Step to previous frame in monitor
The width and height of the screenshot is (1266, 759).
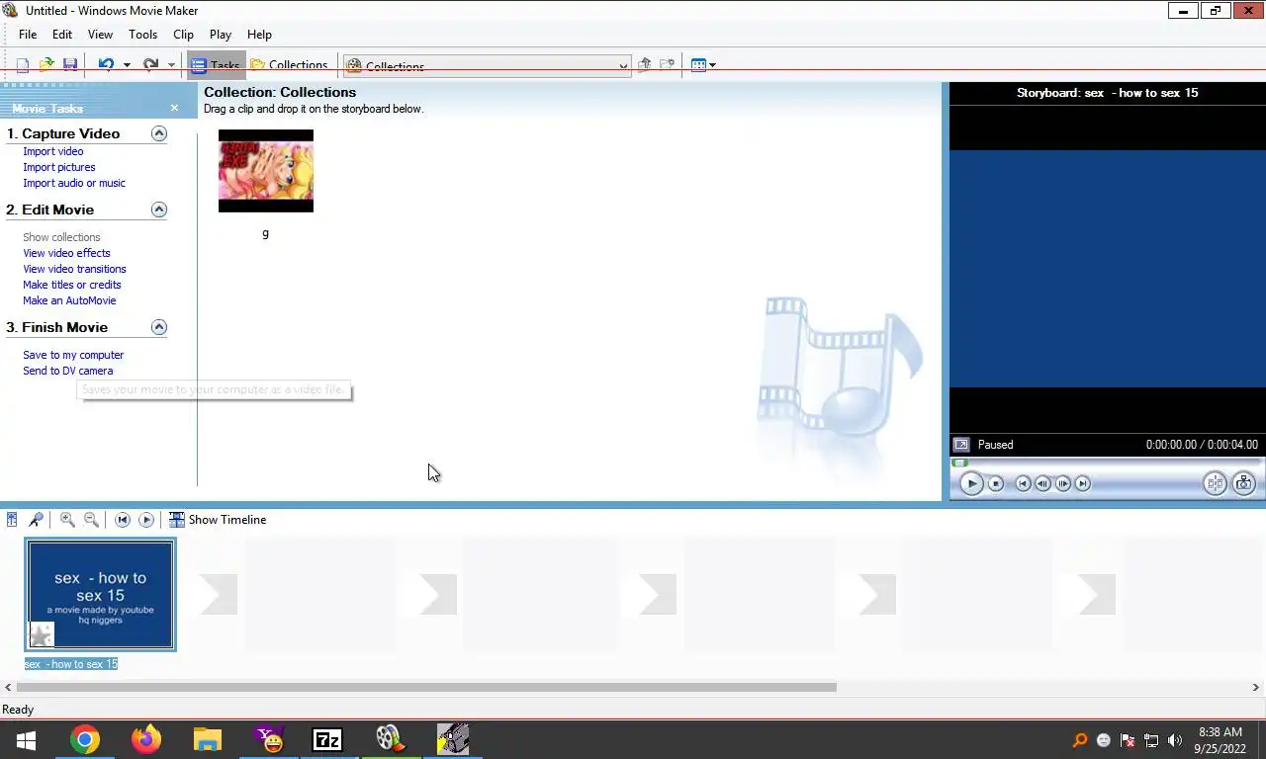tap(1043, 483)
